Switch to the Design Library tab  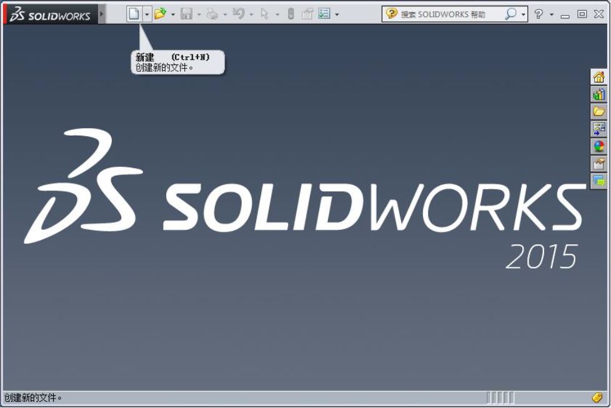(x=599, y=94)
